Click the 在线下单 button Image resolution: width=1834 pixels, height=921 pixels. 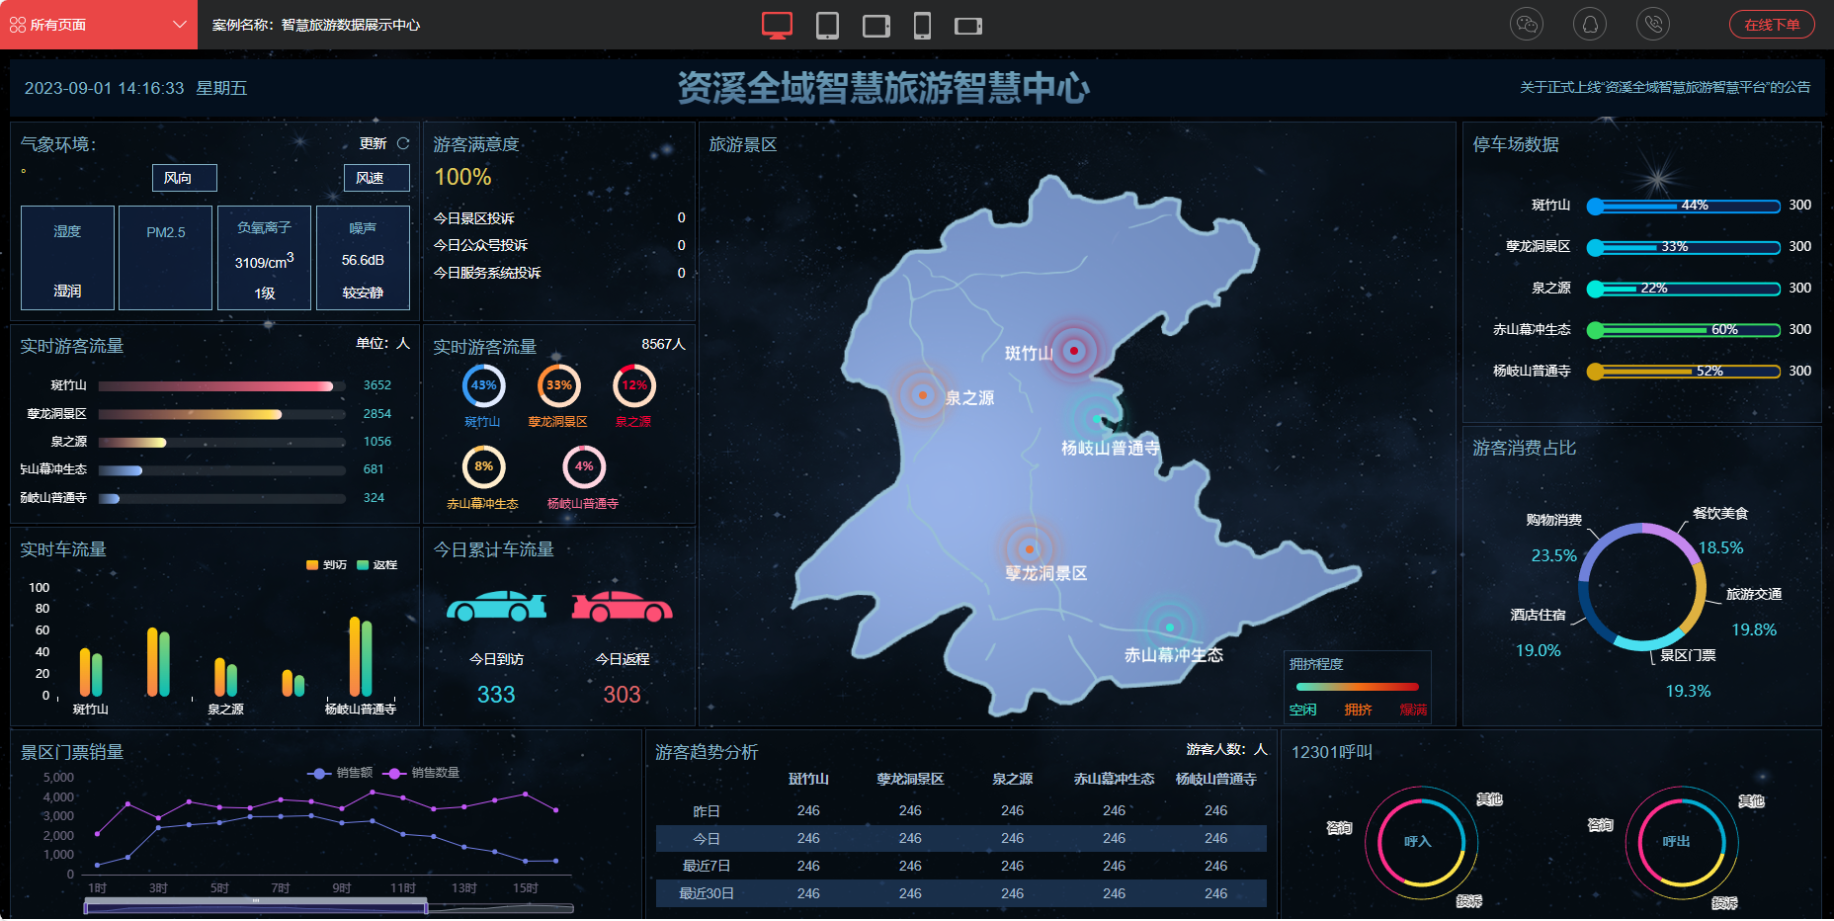click(1772, 24)
